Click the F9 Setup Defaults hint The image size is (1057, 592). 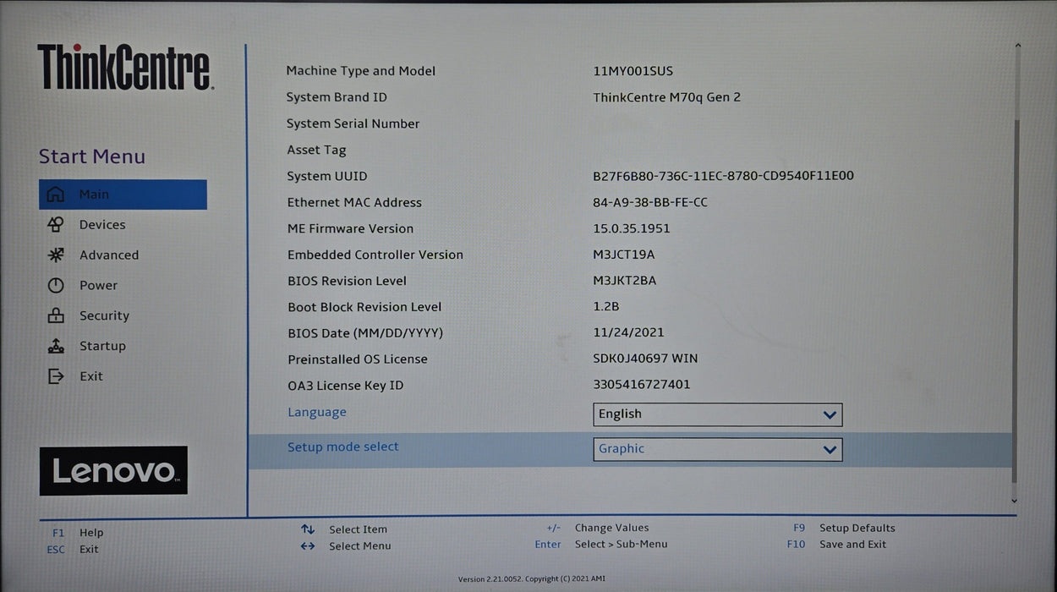[844, 529]
